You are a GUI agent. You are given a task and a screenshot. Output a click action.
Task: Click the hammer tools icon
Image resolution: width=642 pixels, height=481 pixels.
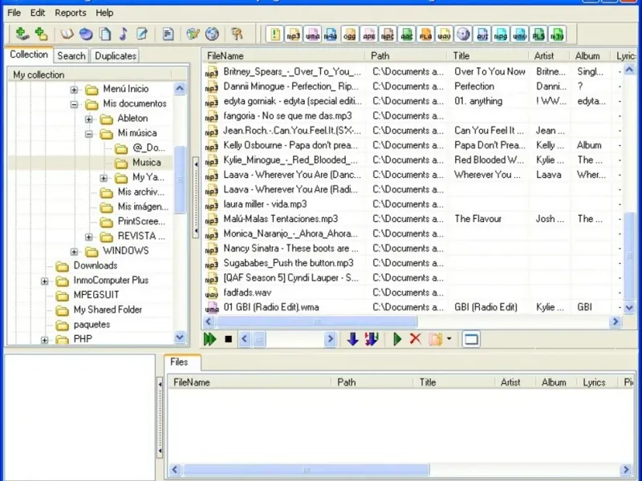237,34
